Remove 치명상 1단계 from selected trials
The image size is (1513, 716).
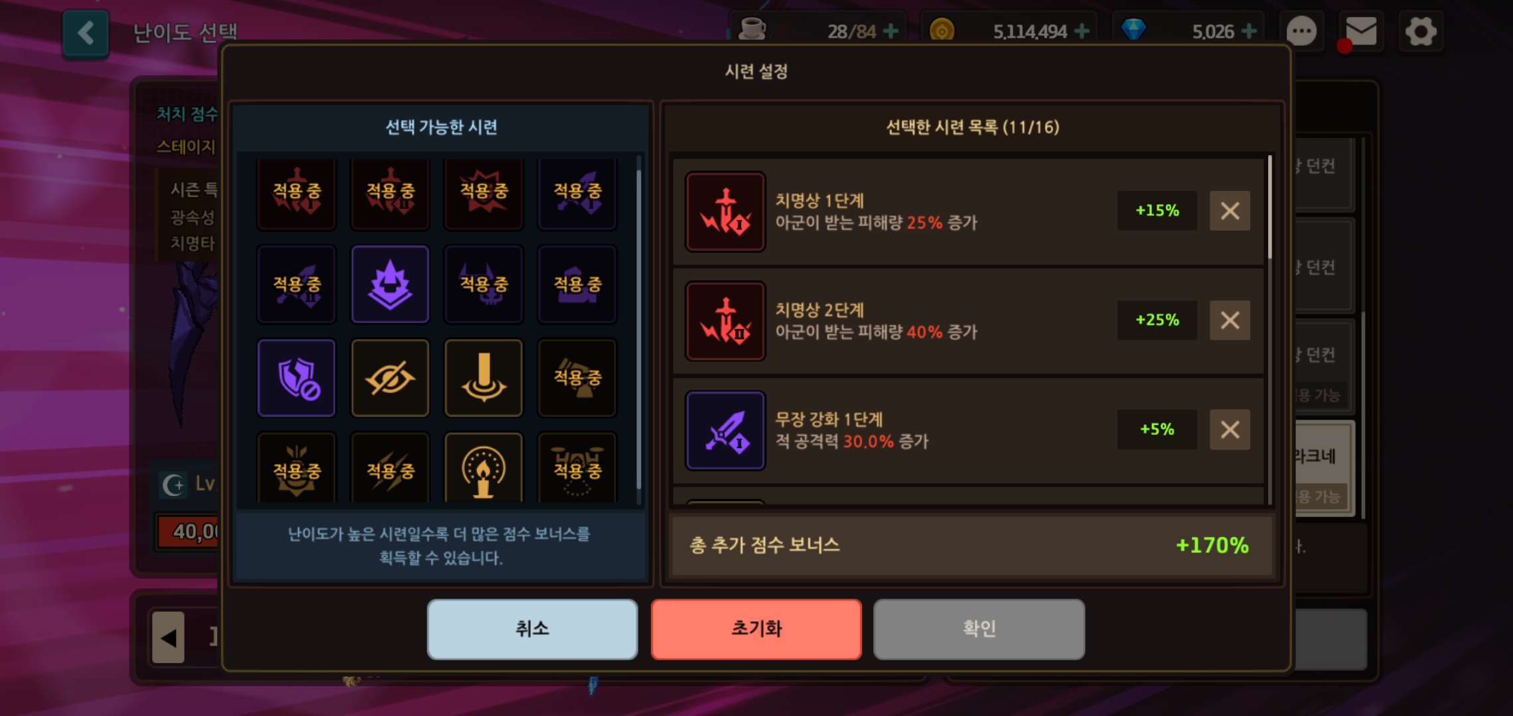(1230, 211)
